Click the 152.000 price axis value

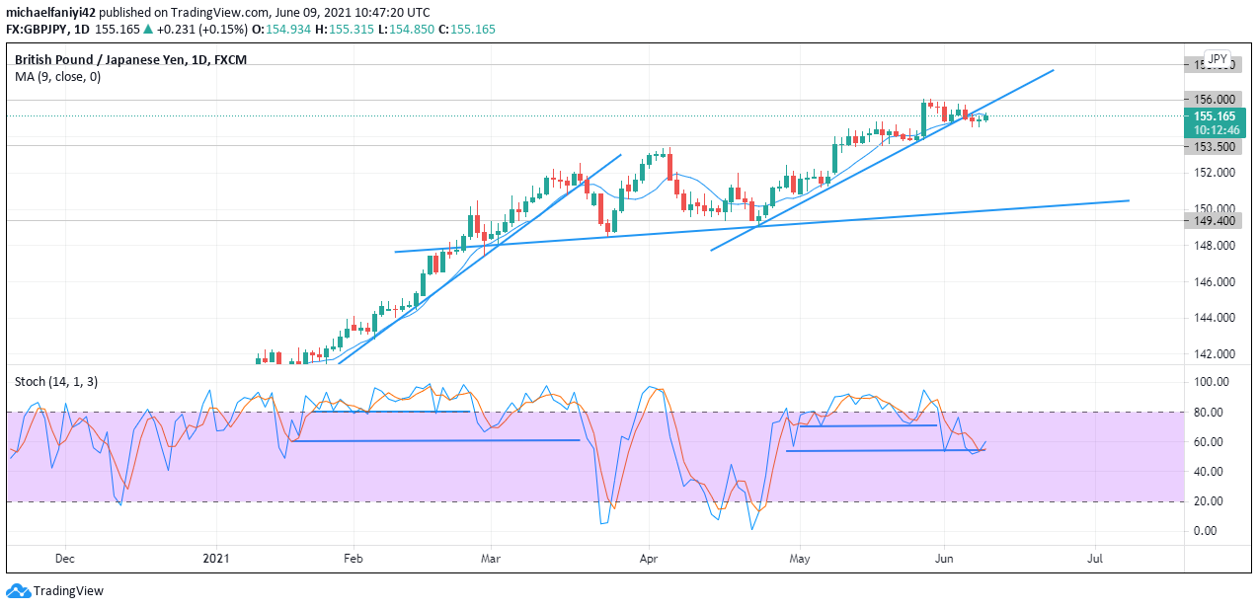[x=1214, y=173]
